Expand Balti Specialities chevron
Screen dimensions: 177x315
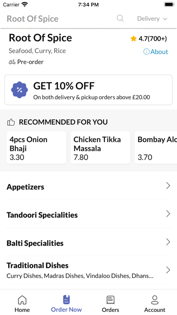(168, 242)
